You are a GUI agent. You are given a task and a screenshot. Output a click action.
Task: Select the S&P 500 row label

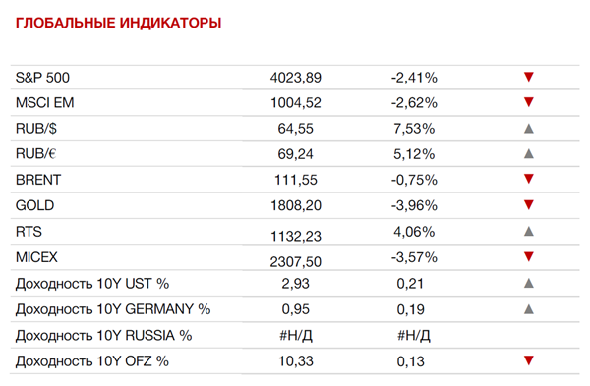point(42,78)
